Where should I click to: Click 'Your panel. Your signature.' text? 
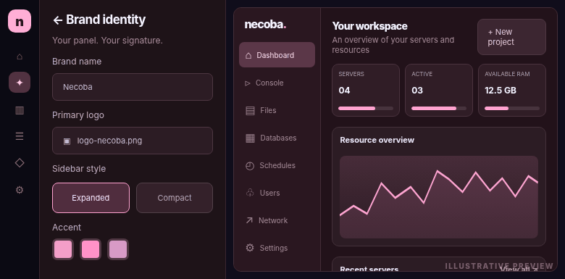[x=107, y=41]
